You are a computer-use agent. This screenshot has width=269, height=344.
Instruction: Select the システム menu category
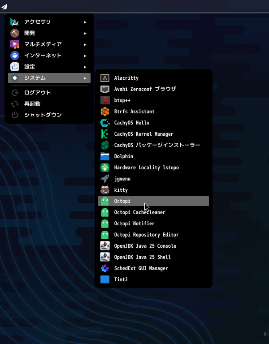(49, 78)
